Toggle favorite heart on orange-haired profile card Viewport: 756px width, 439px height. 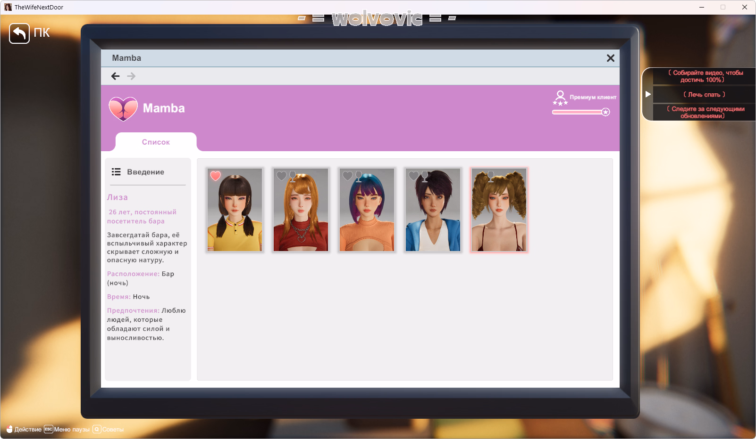[282, 176]
